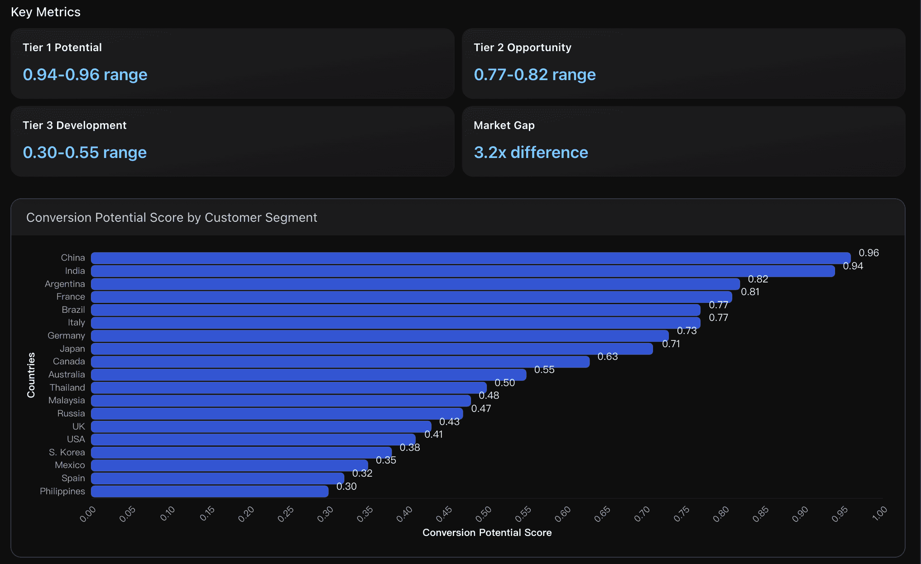Click the Key Metrics heading
The width and height of the screenshot is (921, 564).
coord(46,12)
